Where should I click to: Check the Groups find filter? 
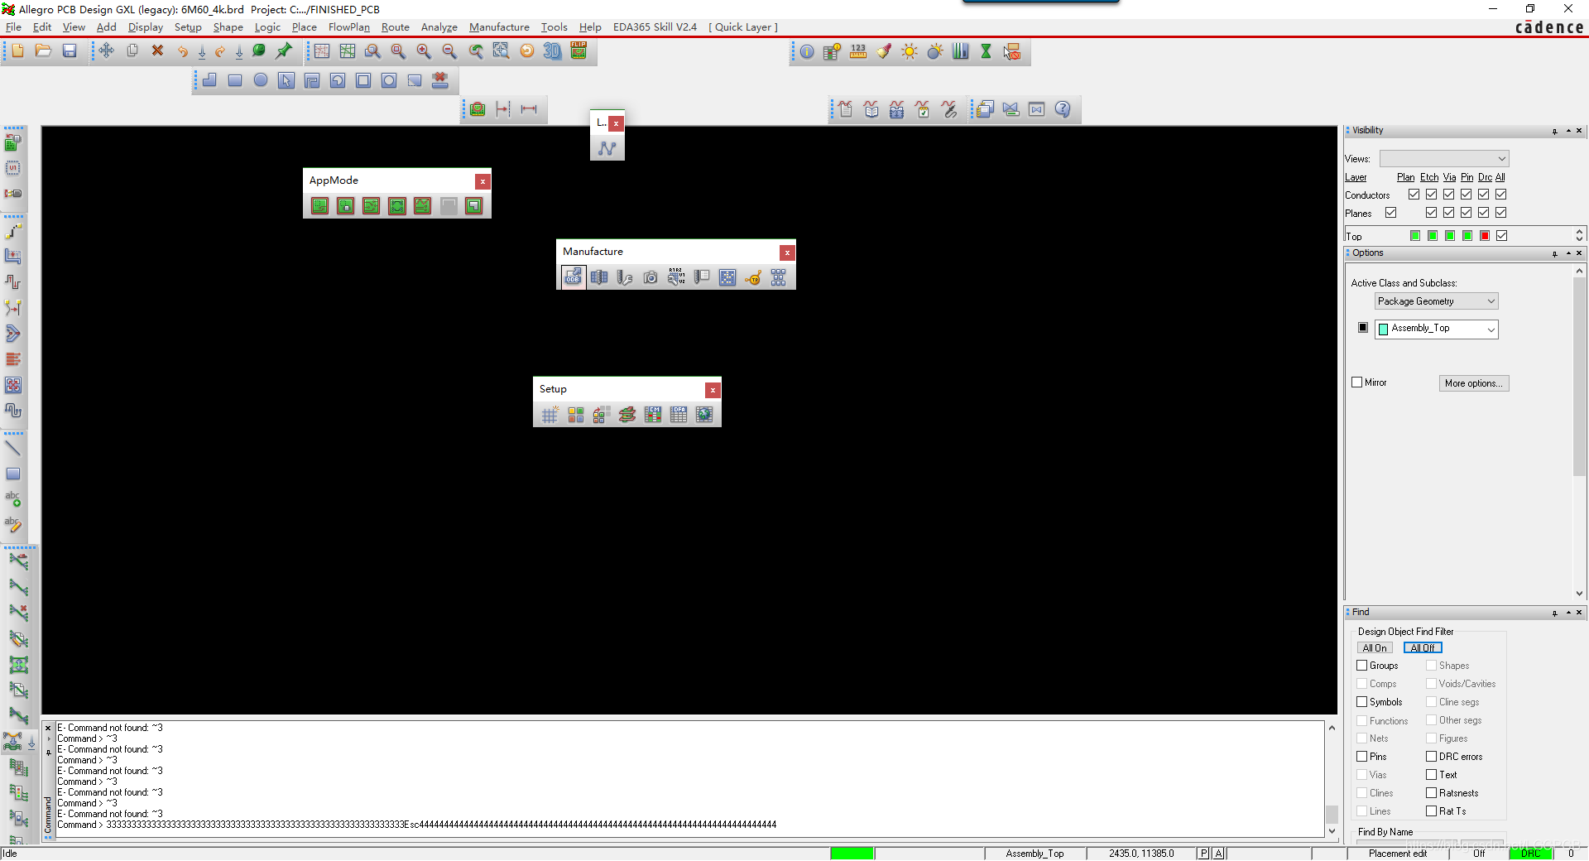pos(1361,666)
